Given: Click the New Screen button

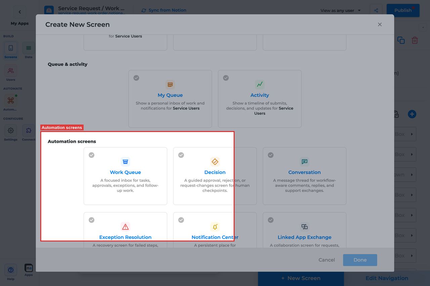Looking at the screenshot, I should [x=301, y=278].
